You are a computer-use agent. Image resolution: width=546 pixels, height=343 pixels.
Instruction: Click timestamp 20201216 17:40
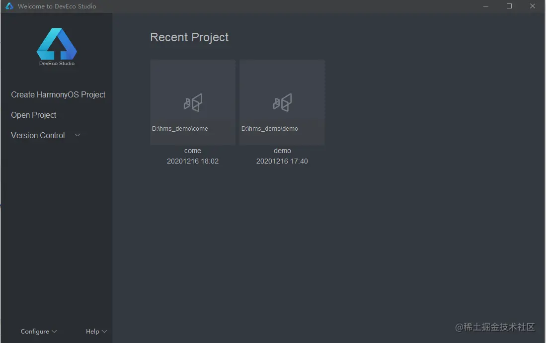pos(282,161)
